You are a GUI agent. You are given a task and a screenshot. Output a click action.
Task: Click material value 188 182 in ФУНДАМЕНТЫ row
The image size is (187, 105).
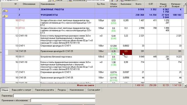[x=177, y=15]
